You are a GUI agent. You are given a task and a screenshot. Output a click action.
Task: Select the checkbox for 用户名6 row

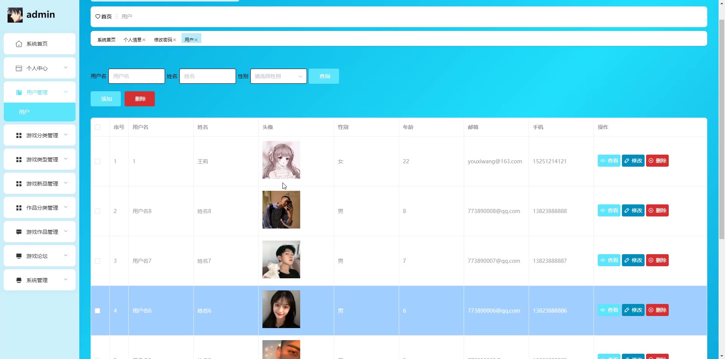tap(97, 311)
